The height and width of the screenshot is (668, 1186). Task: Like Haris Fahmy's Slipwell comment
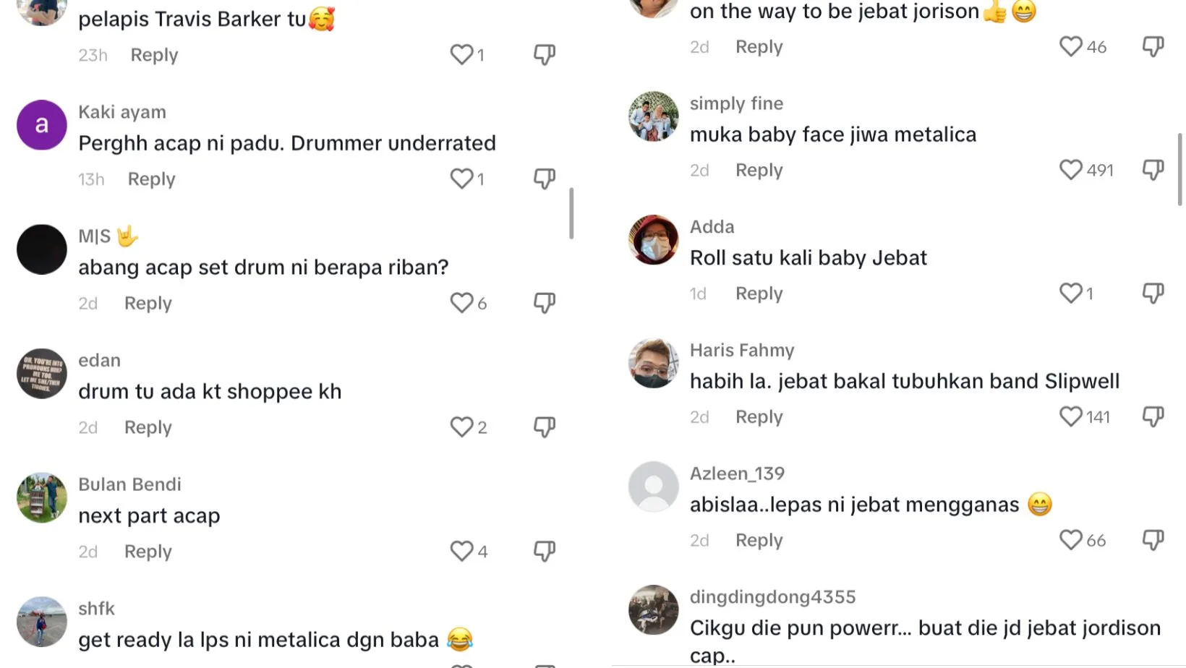pos(1070,417)
